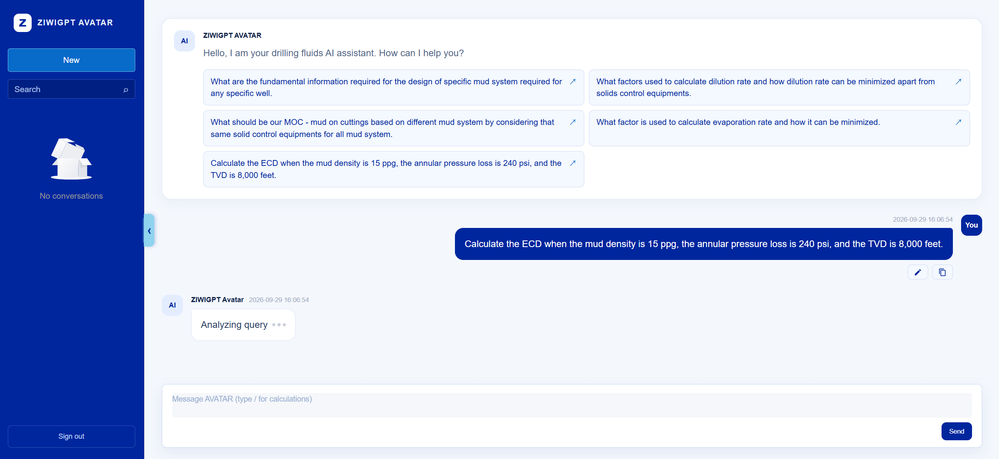Click the You avatar badge
The height and width of the screenshot is (459, 999).
[x=972, y=225]
